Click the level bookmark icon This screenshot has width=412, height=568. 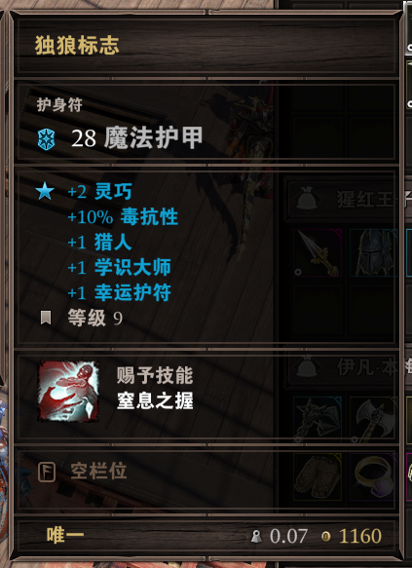coord(46,318)
